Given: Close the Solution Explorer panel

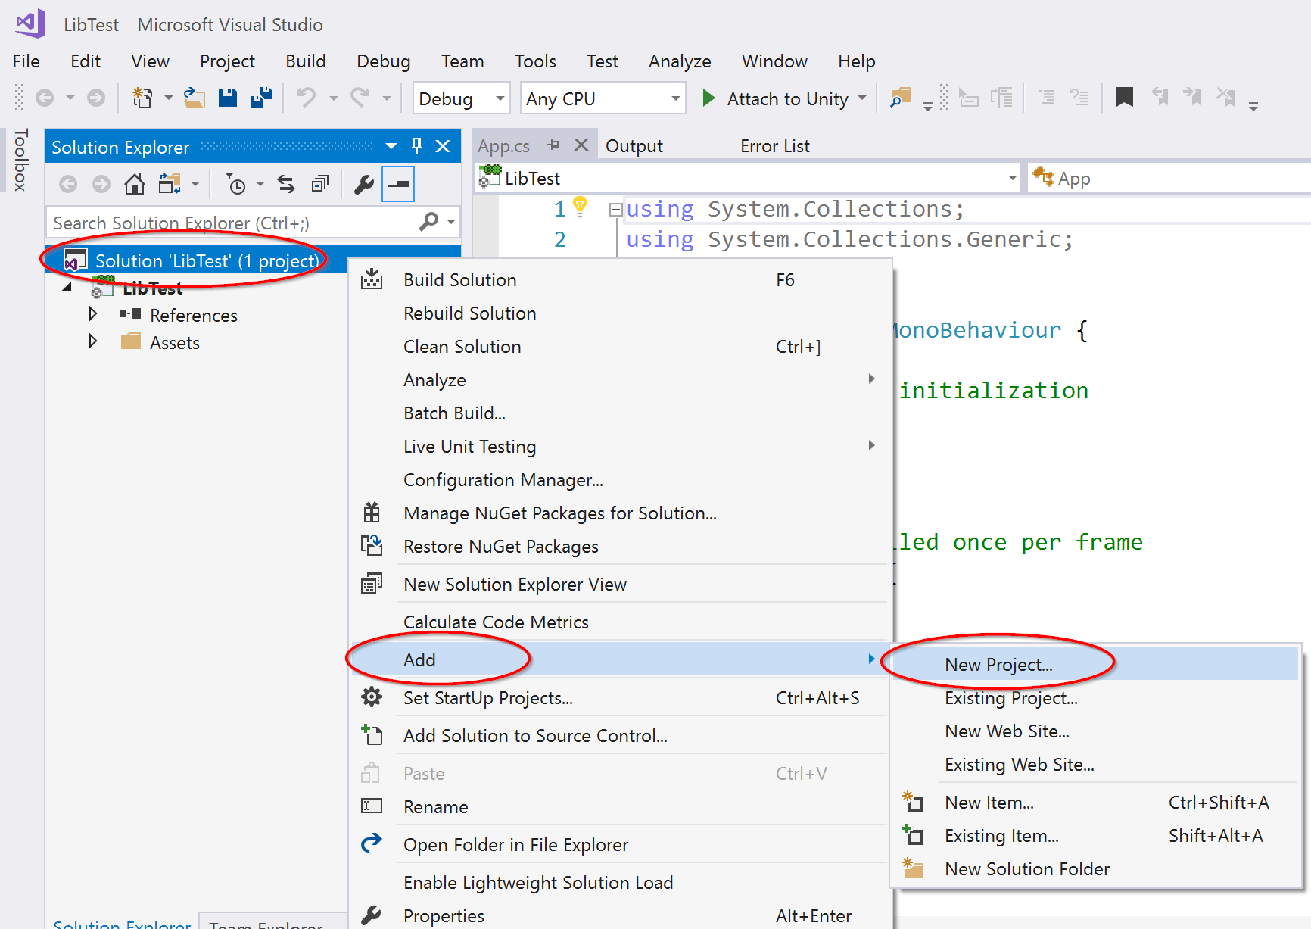Looking at the screenshot, I should click(444, 146).
